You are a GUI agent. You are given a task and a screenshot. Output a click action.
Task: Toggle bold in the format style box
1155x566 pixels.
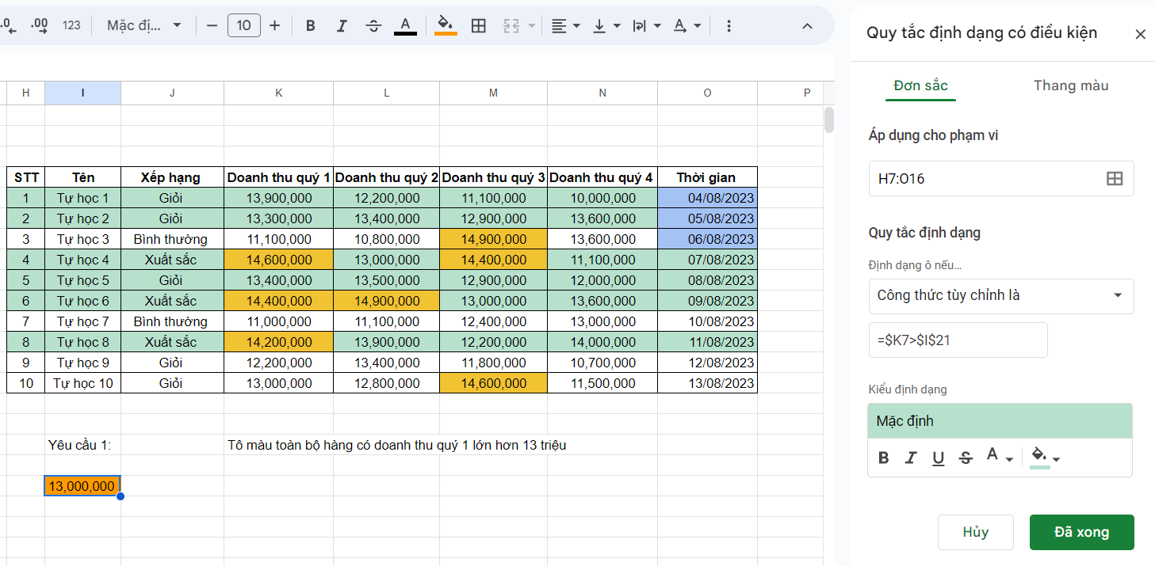(x=884, y=458)
